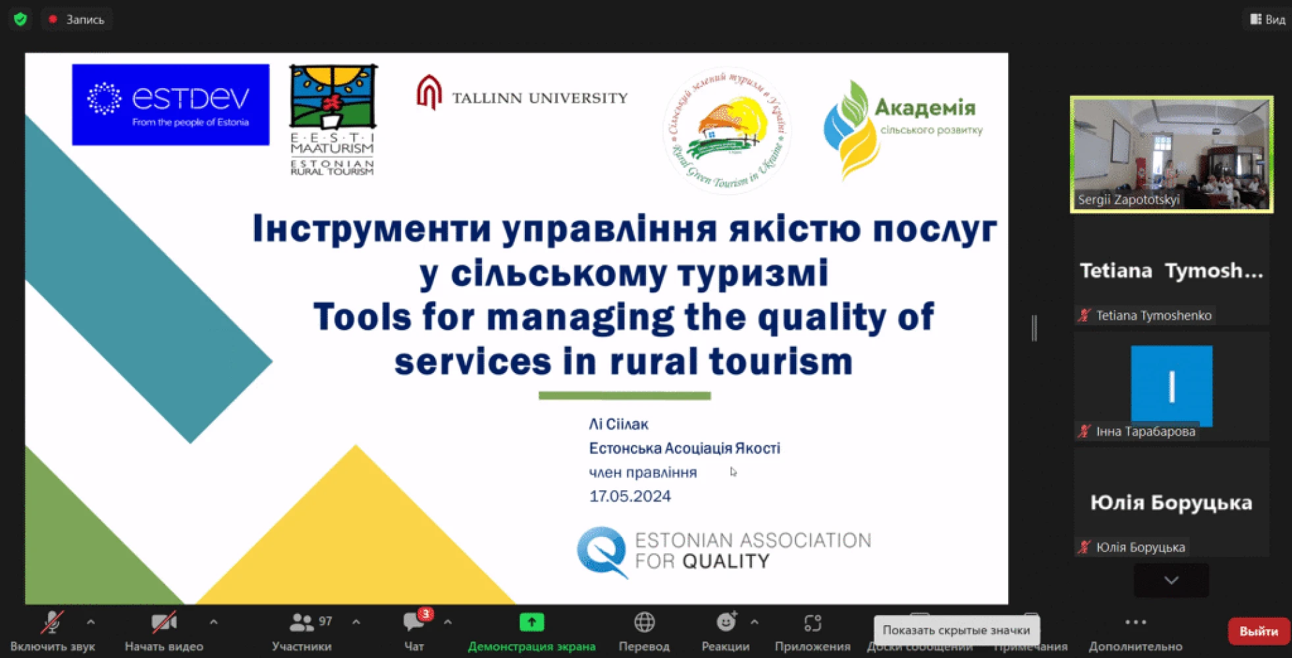The width and height of the screenshot is (1292, 658).
Task: Open the Участники participants panel
Action: (x=302, y=631)
